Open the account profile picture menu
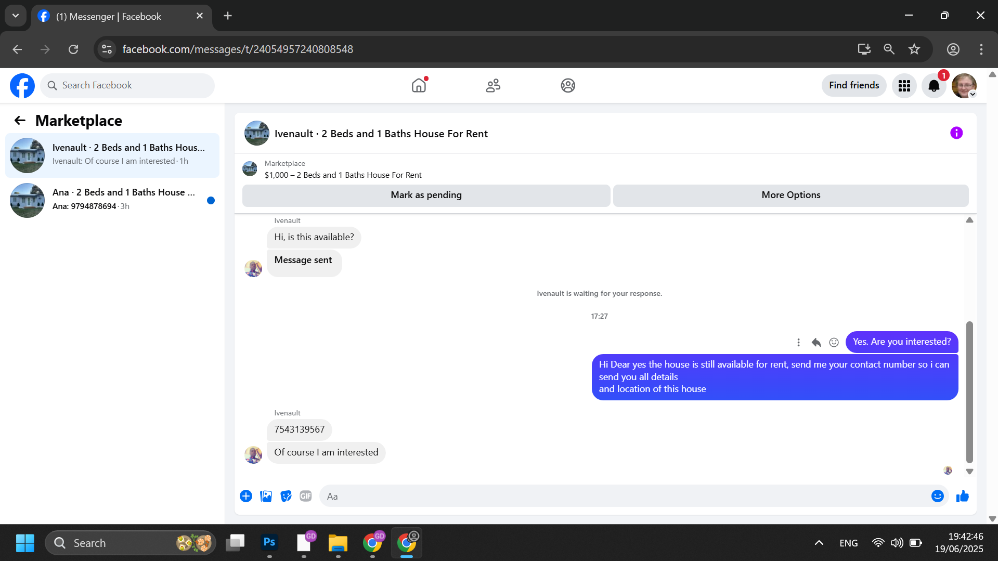This screenshot has width=998, height=561. coord(964,86)
